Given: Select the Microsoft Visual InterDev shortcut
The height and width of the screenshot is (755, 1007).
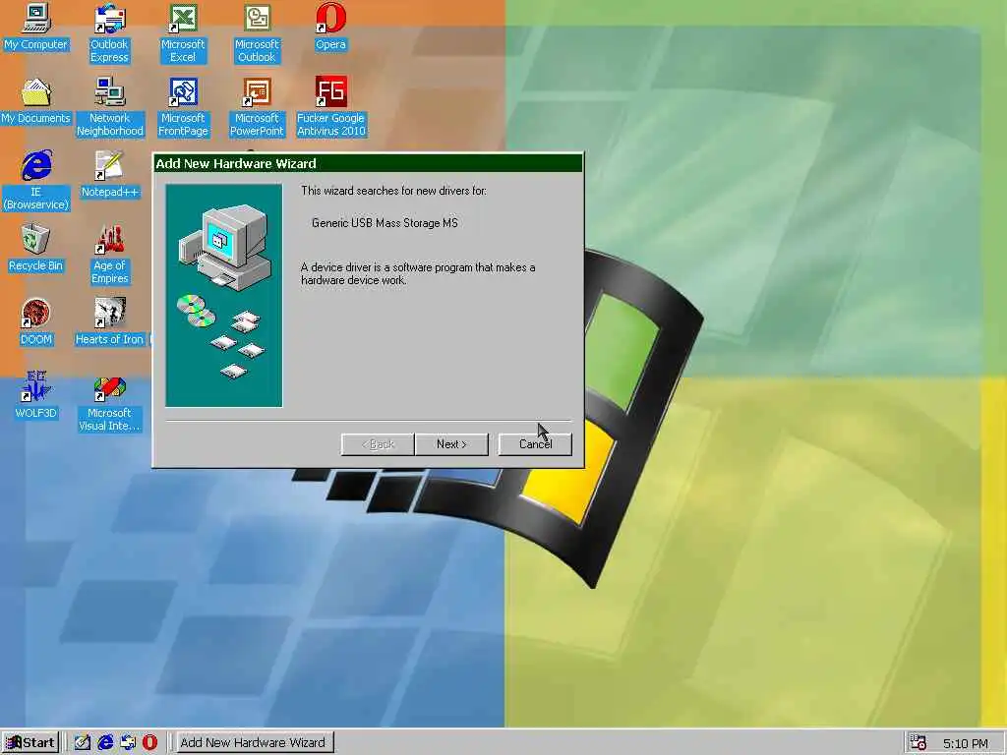Looking at the screenshot, I should [110, 402].
